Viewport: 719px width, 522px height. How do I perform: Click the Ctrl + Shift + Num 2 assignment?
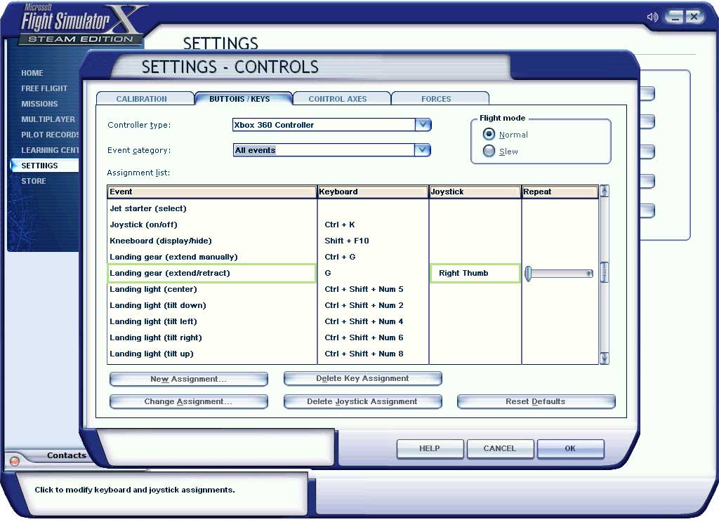coord(364,305)
